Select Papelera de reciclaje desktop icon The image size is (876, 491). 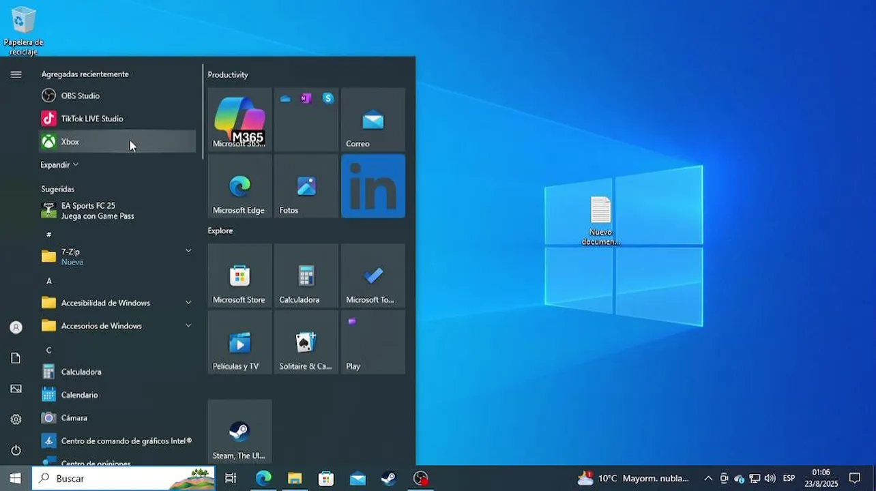pos(23,31)
